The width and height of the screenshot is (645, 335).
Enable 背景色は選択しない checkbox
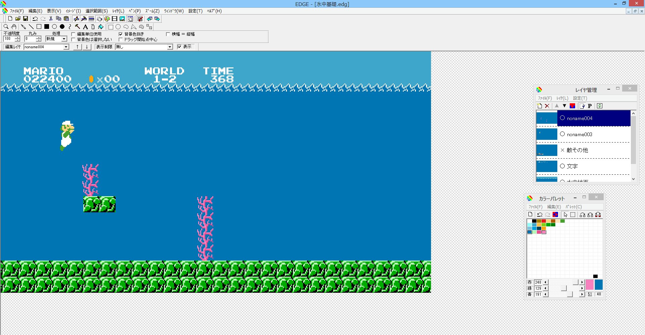tap(73, 40)
